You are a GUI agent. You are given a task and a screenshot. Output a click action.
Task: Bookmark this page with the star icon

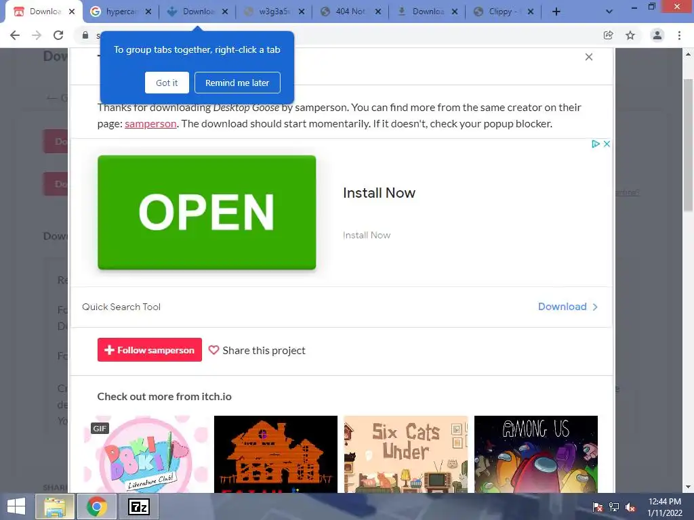click(x=630, y=35)
